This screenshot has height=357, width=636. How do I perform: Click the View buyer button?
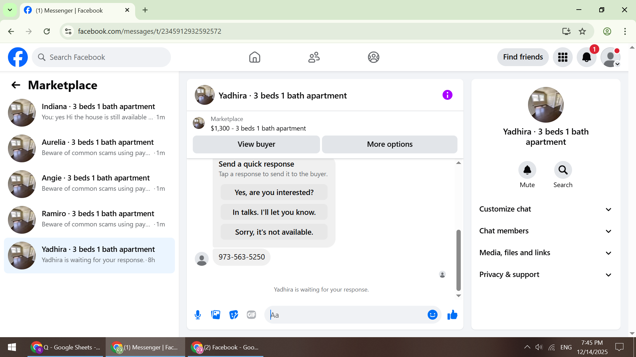click(x=256, y=144)
